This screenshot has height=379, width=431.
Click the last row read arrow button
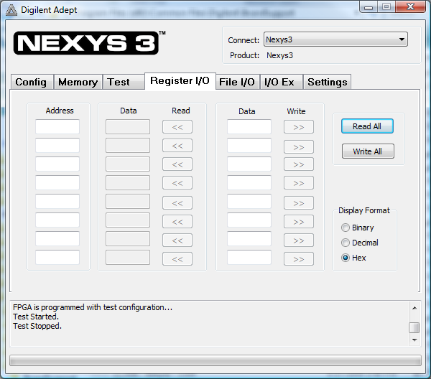tap(177, 258)
